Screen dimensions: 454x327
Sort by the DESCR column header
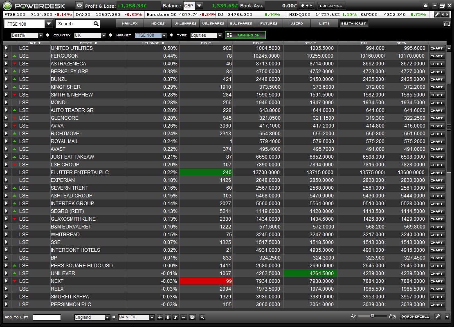pyautogui.click(x=89, y=43)
